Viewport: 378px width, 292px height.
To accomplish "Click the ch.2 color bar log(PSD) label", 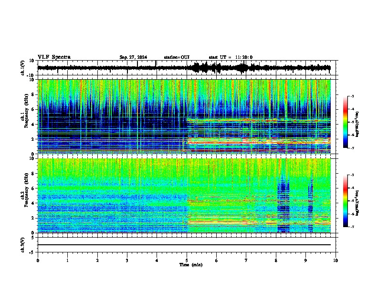I will tap(357, 203).
